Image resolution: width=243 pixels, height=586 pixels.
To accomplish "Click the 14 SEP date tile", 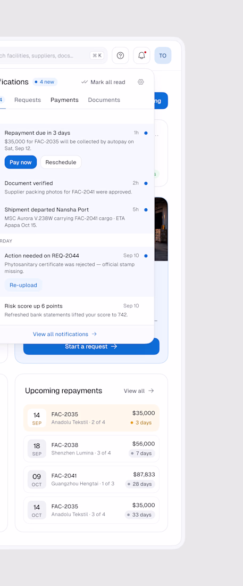I will point(37,418).
